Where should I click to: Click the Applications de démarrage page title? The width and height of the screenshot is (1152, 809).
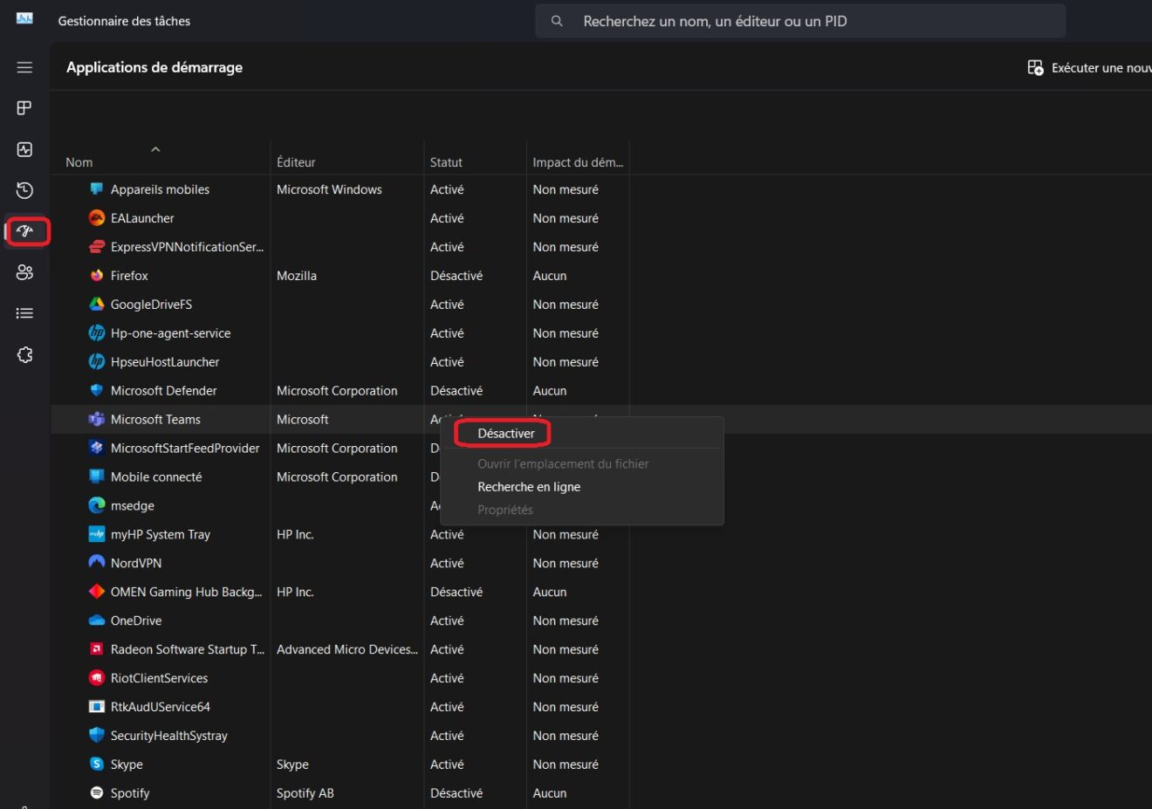154,67
